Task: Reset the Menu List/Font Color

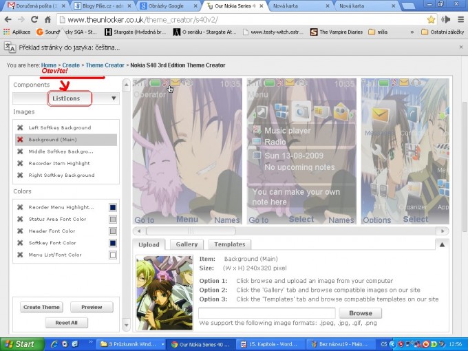Action: [20, 255]
